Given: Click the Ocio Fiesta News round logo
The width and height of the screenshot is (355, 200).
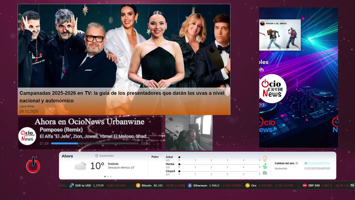Looking at the screenshot, I should (272, 89).
